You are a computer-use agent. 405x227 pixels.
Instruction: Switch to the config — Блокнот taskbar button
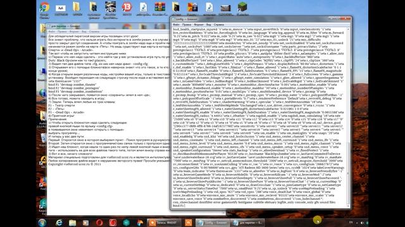pos(213,223)
